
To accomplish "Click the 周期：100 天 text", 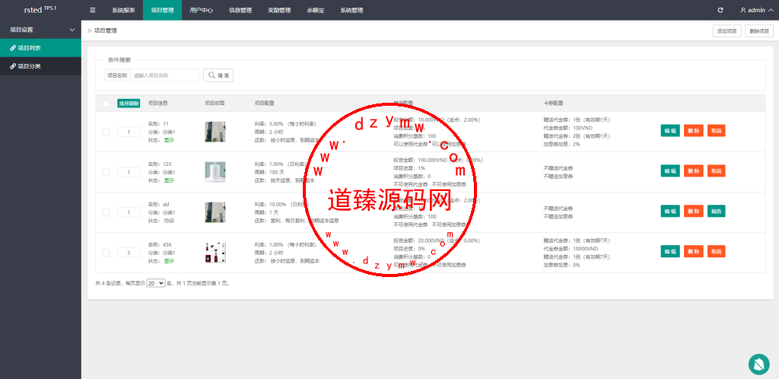I will (270, 172).
